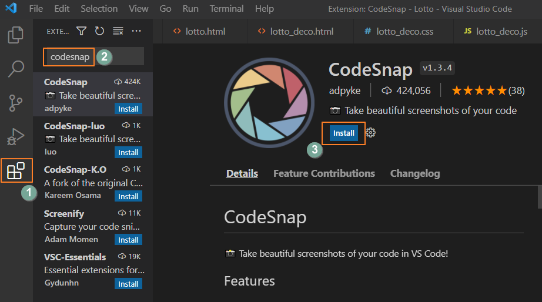Install the CodeSnap-K.O extension

[128, 196]
